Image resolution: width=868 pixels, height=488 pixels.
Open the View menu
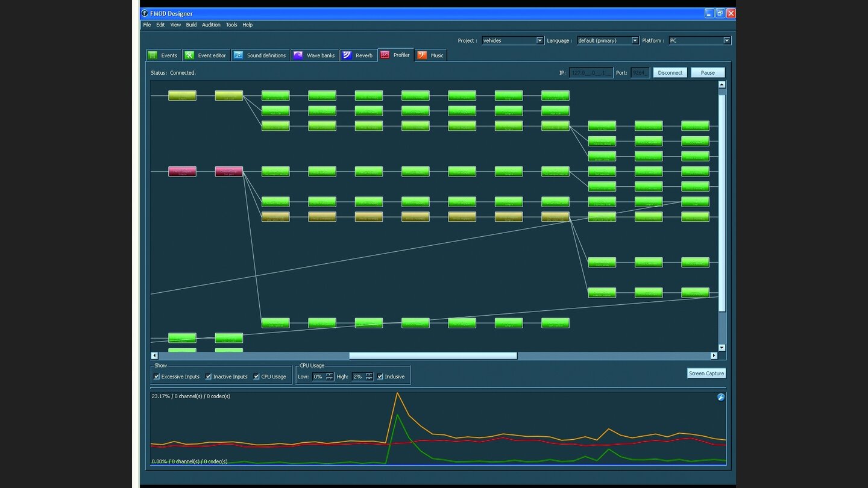175,25
